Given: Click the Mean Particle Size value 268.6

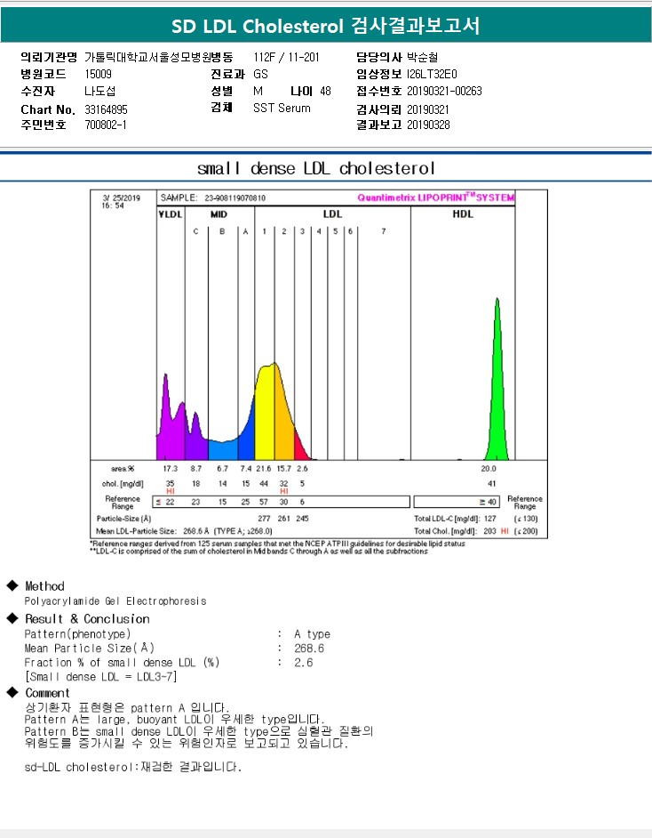Looking at the screenshot, I should click(309, 649).
